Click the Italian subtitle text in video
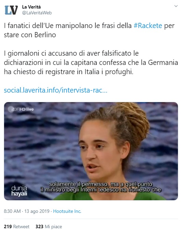182x233 pixels. pos(101,187)
